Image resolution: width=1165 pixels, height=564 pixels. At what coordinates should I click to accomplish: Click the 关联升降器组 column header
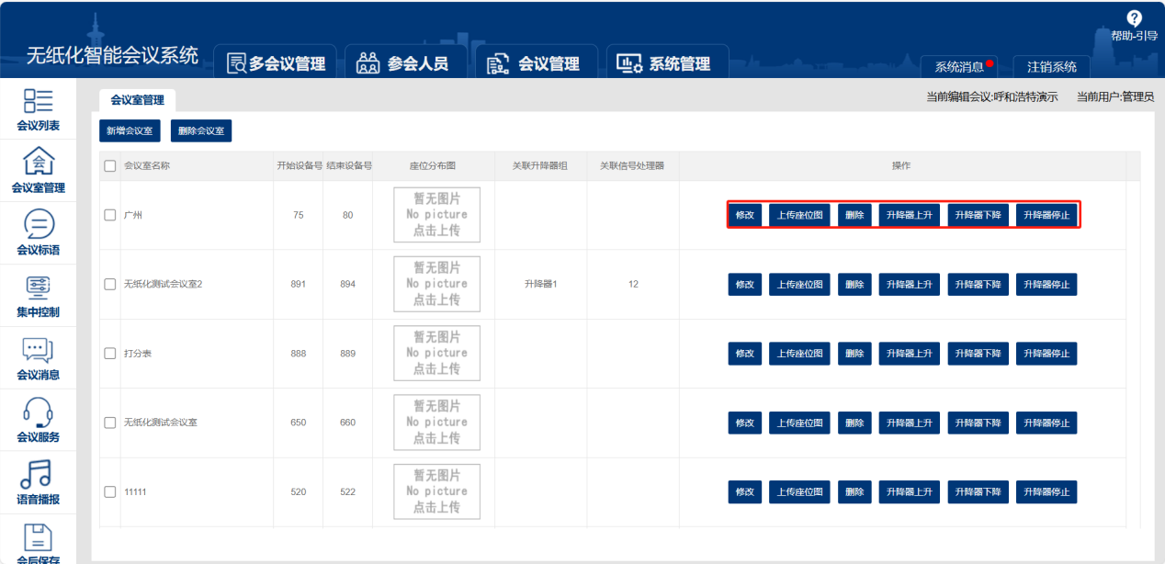(540, 166)
